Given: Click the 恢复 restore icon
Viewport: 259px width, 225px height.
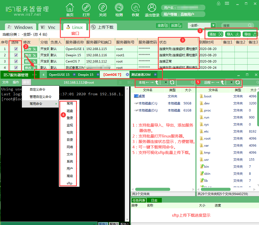Looking at the screenshot, I should click(135, 8).
